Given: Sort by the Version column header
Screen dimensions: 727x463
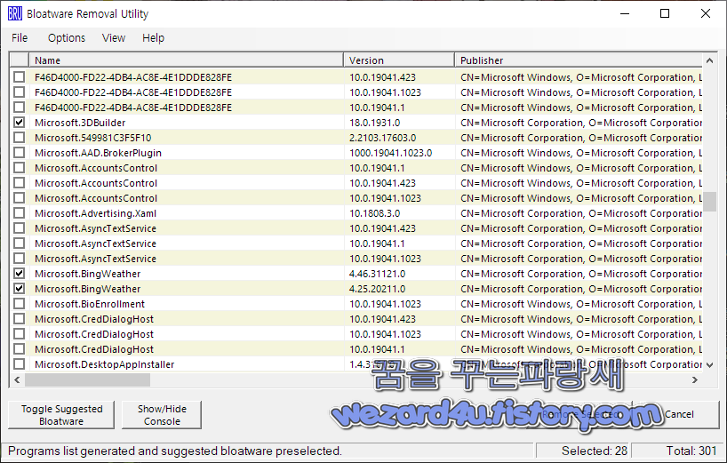Looking at the screenshot, I should point(399,60).
